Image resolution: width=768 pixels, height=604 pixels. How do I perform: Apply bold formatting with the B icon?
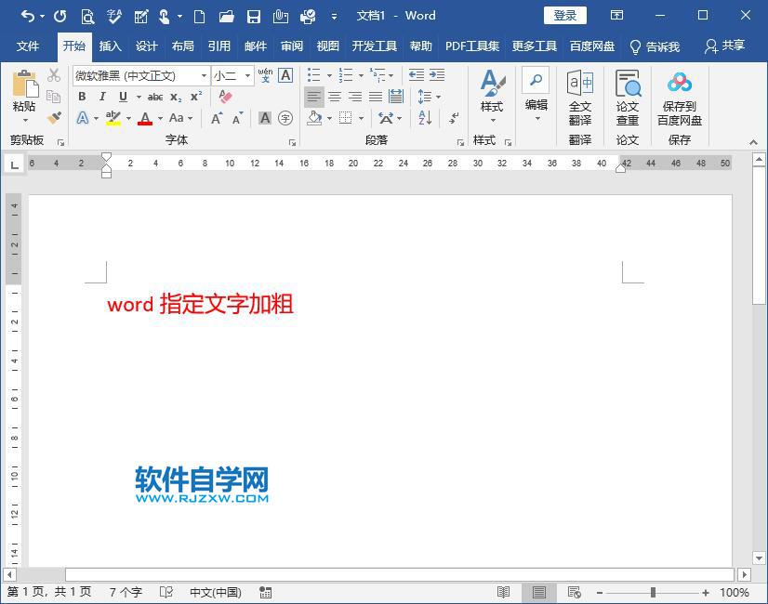(x=83, y=96)
